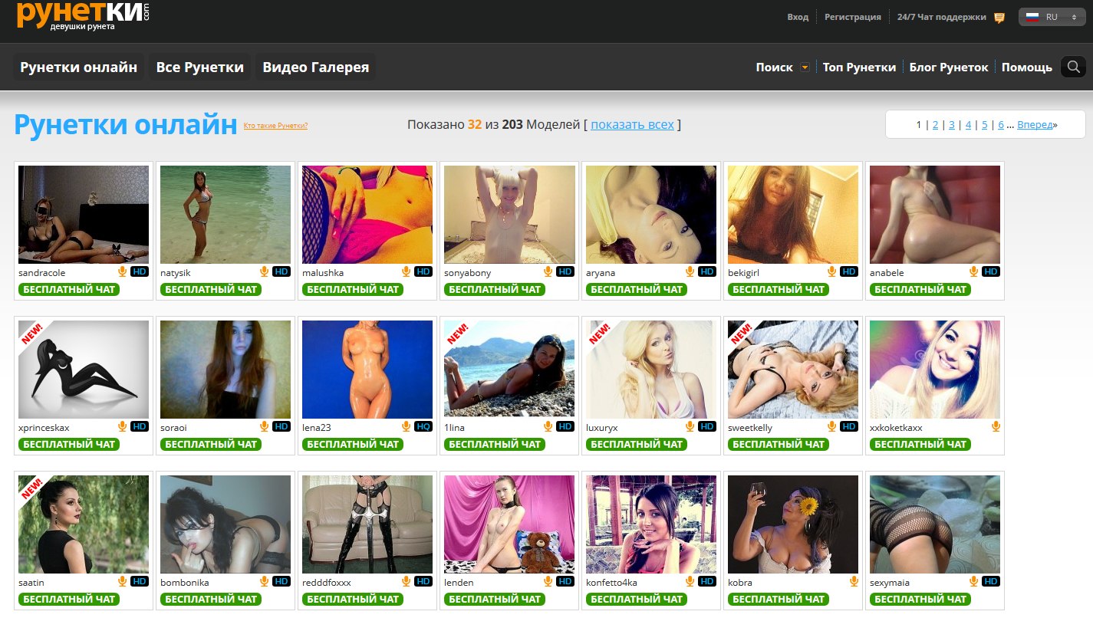Screen dimensions: 1093x618
Task: Click the microphone icon beside kobra
Action: point(854,581)
